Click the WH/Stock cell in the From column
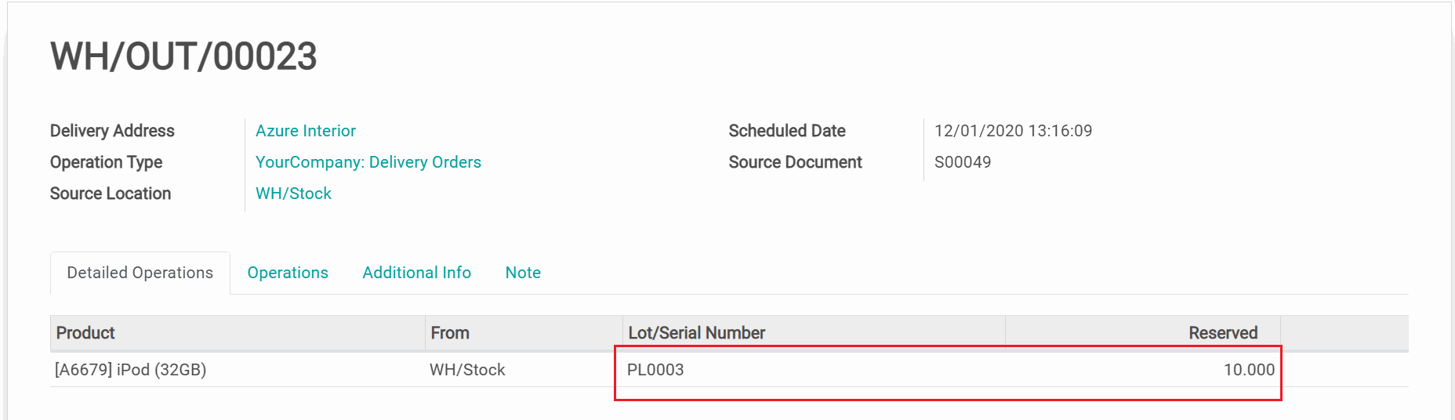Screen dimensions: 1455x420 [467, 370]
